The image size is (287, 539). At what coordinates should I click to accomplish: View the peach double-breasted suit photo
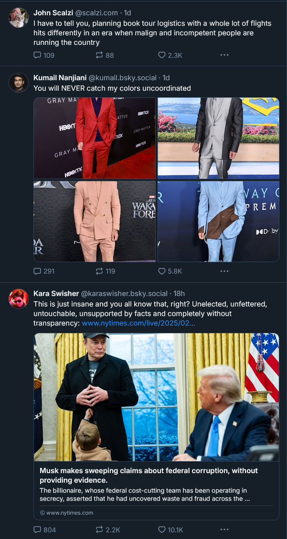[x=95, y=222]
